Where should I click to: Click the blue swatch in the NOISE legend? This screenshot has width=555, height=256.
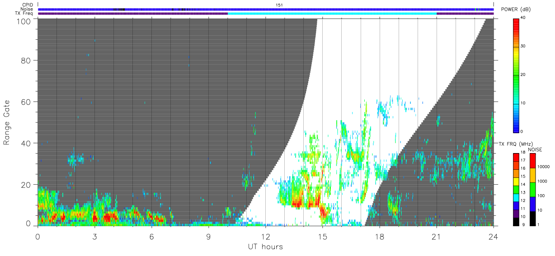(532, 204)
